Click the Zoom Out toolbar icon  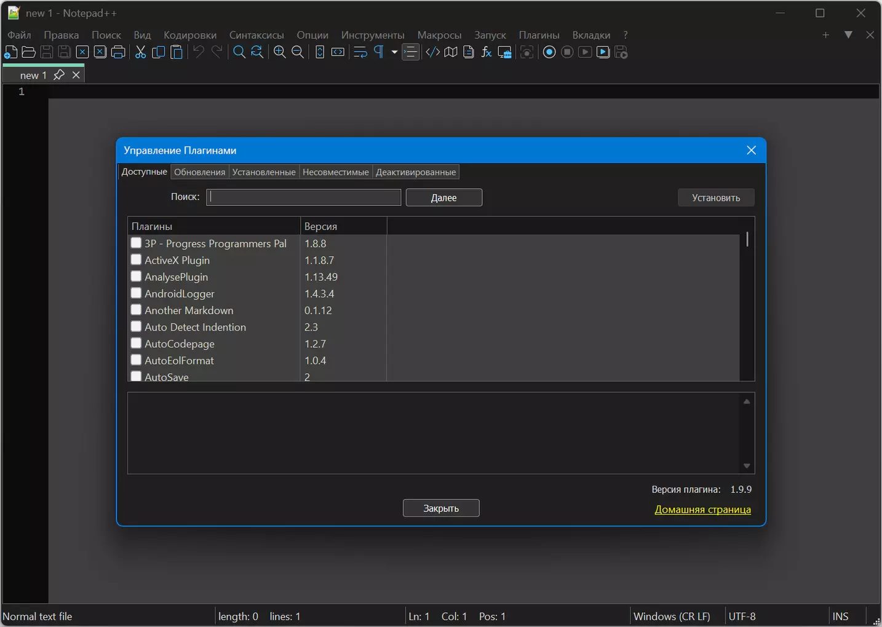pos(298,52)
